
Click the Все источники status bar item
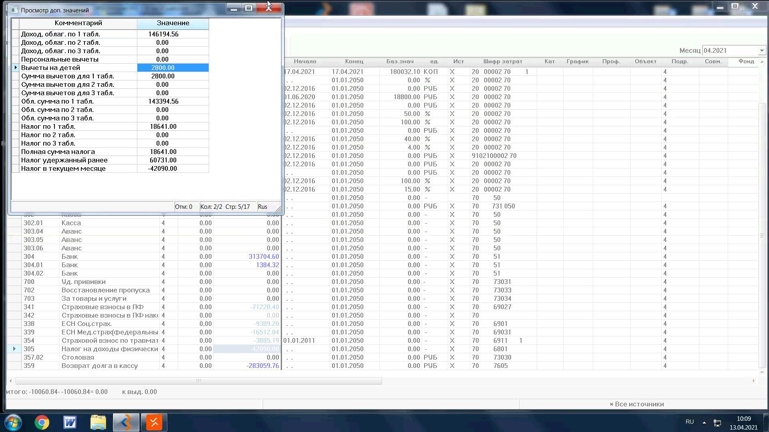(636, 404)
